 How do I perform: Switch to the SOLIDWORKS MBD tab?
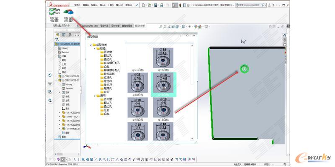coord(90,25)
